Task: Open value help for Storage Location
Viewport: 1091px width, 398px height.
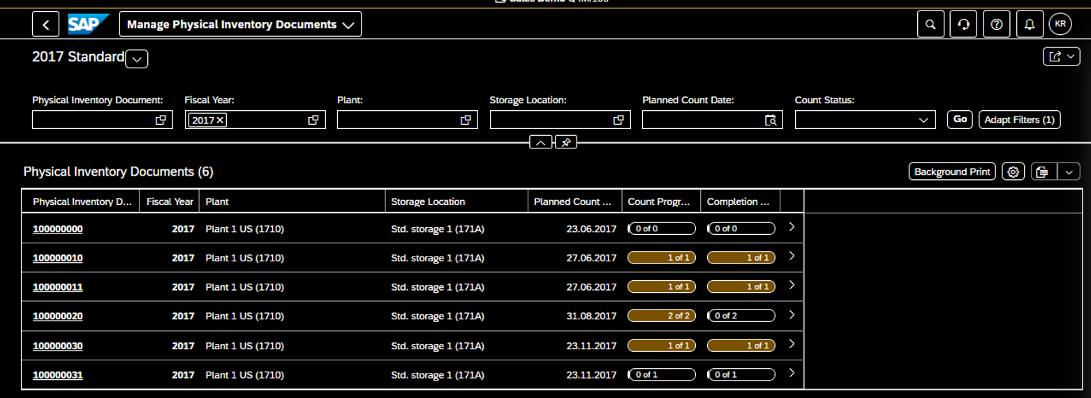Action: [618, 120]
